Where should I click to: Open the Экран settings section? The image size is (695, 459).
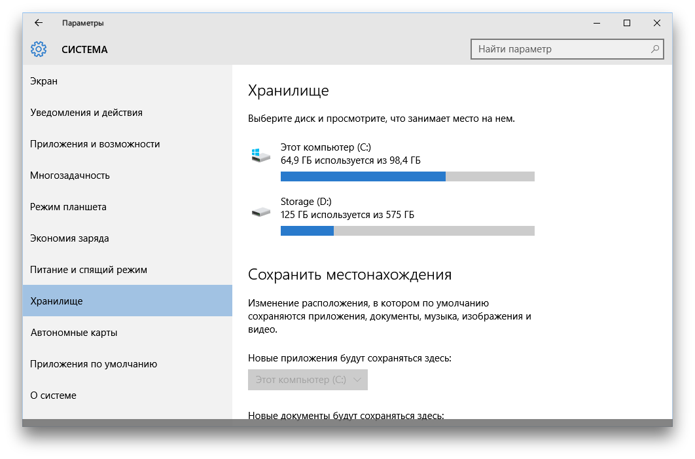44,81
